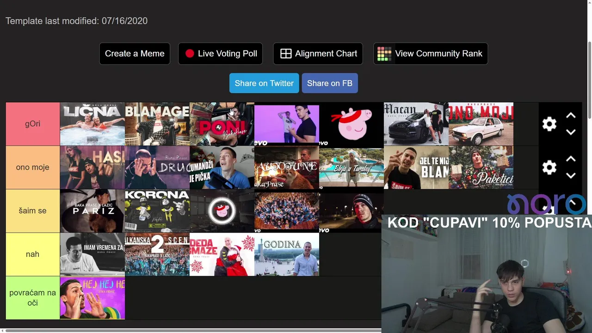Share on Twitter

coord(264,83)
